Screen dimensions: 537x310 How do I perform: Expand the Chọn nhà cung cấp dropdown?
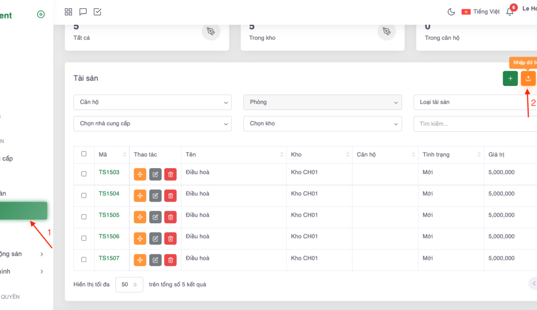coord(152,124)
